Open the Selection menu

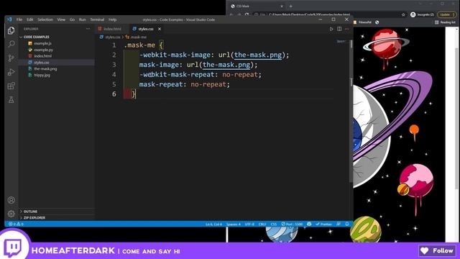point(45,19)
